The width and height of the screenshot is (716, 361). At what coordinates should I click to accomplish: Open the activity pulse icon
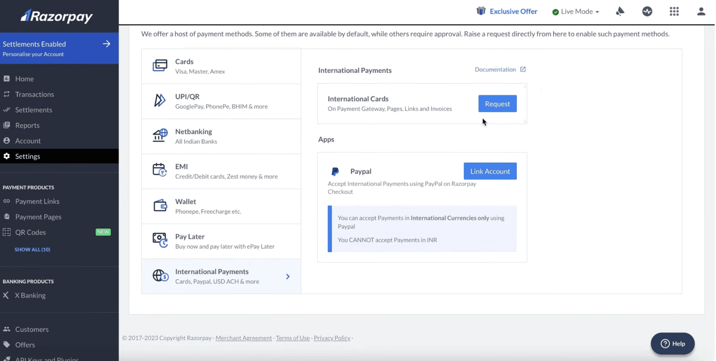[x=647, y=11]
